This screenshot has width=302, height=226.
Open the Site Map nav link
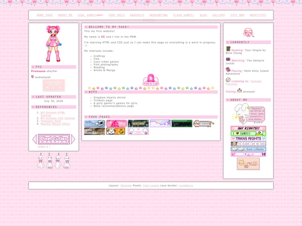coord(237,15)
